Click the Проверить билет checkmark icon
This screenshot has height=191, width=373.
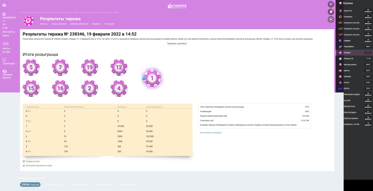(x=24, y=161)
